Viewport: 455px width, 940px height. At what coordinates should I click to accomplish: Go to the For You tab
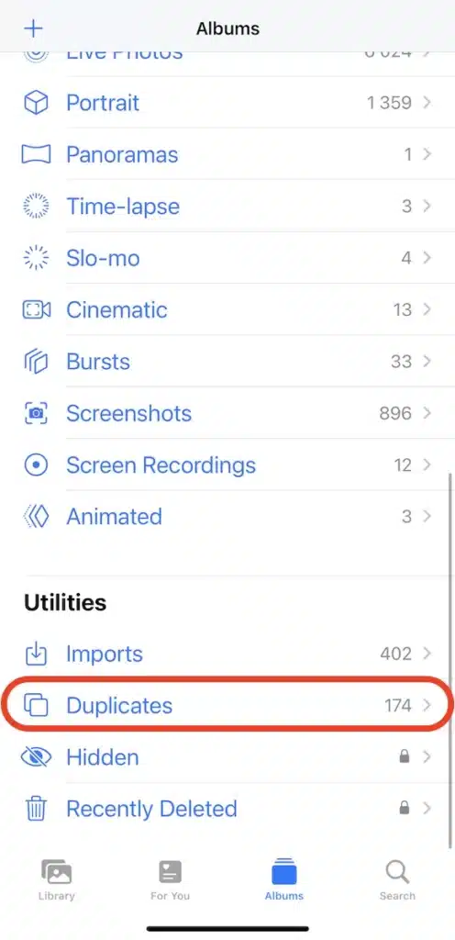(x=170, y=880)
